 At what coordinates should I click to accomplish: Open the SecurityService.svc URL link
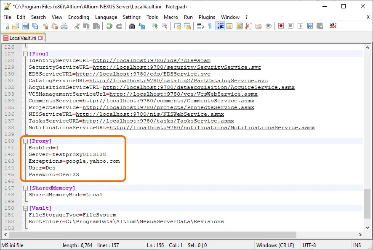click(177, 67)
